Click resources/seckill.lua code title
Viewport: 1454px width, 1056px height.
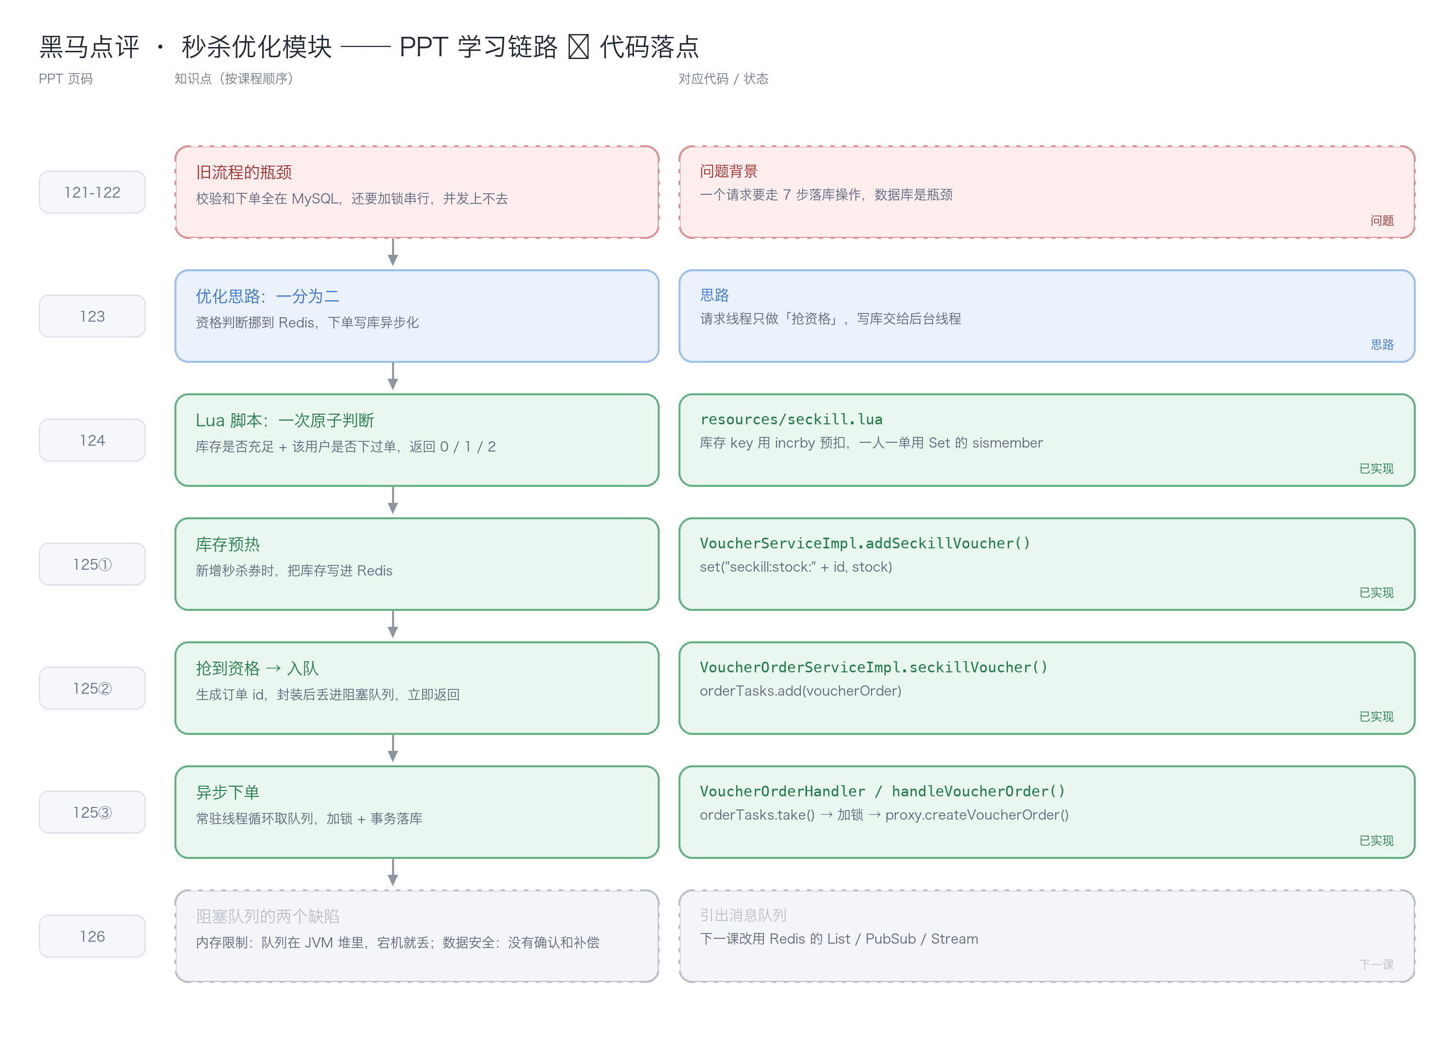(x=791, y=419)
